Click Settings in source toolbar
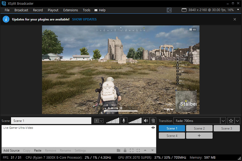This screenshot has height=161, width=242. coord(80,151)
